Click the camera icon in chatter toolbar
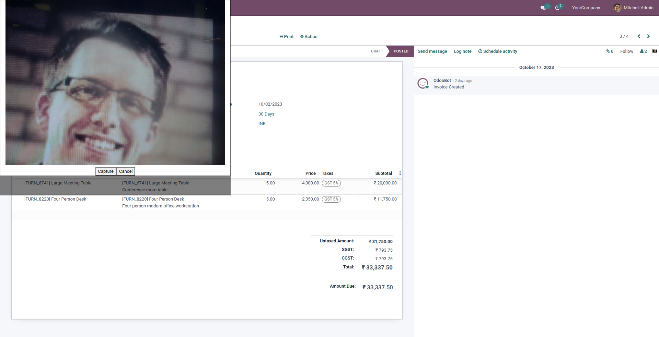Image resolution: width=659 pixels, height=337 pixels. tap(655, 51)
